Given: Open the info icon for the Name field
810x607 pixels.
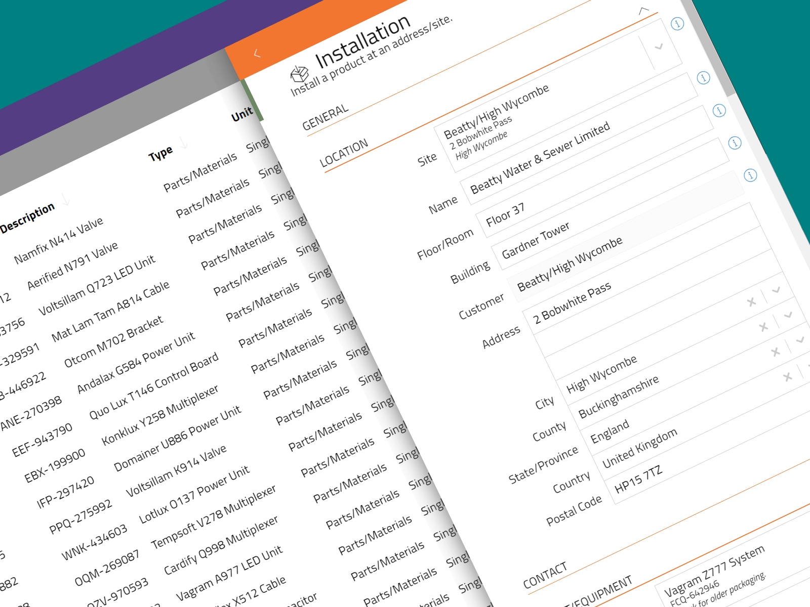Looking at the screenshot, I should (703, 78).
